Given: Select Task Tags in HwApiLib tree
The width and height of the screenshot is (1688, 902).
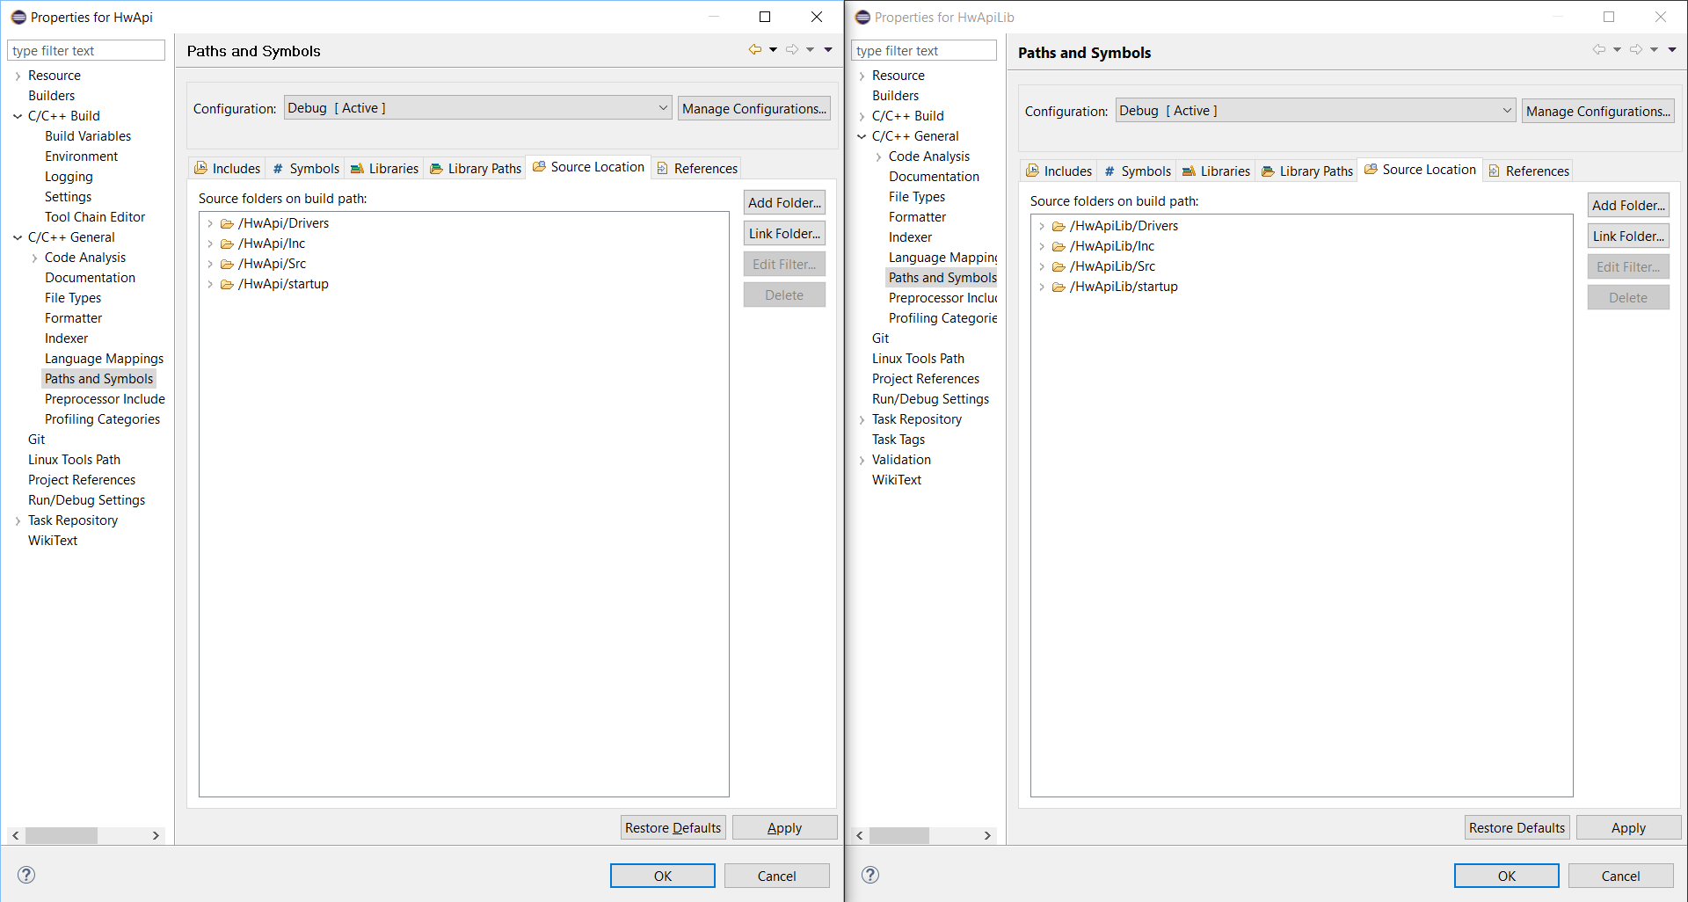Looking at the screenshot, I should click(899, 440).
